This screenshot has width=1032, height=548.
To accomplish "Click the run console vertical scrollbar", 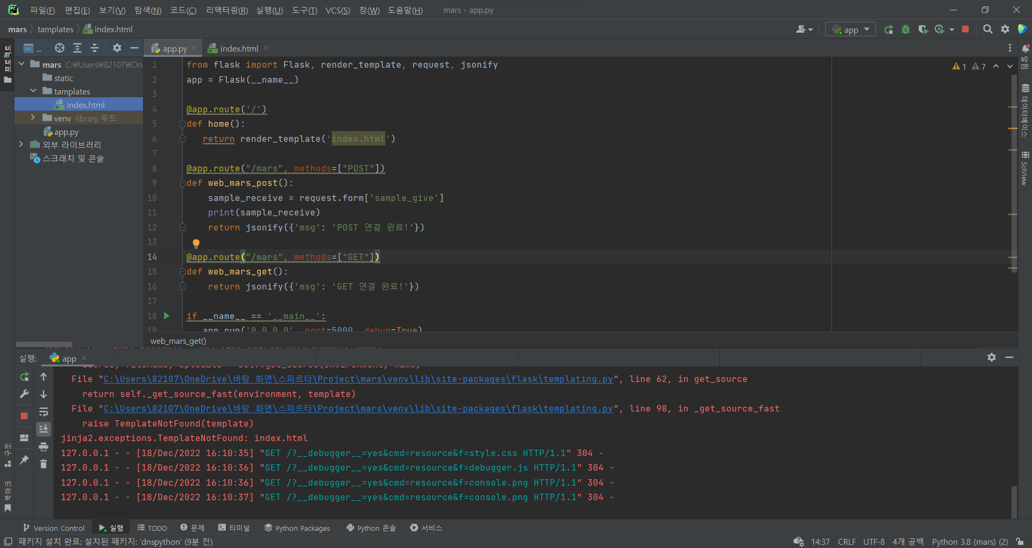I will (1014, 501).
